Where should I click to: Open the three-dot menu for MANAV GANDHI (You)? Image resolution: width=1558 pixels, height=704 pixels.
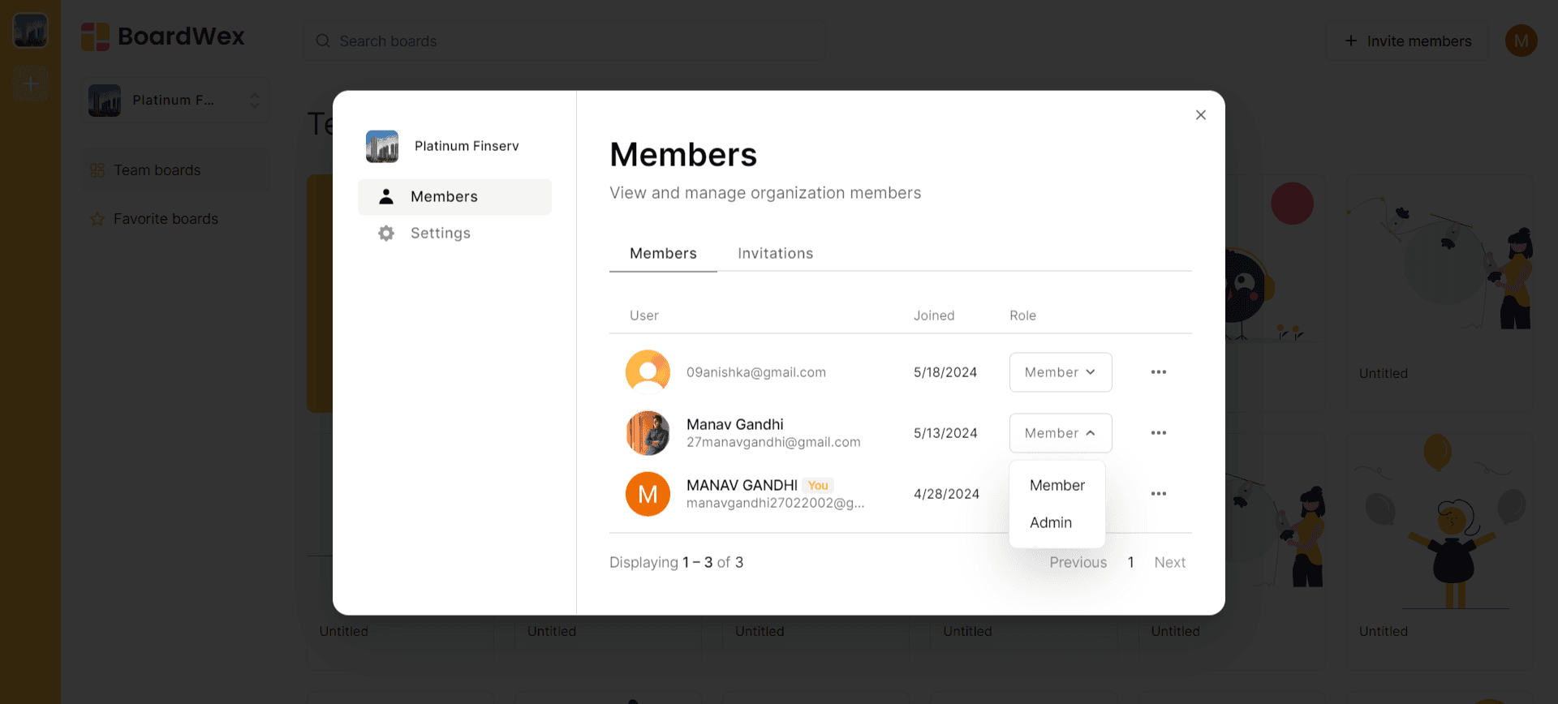1158,494
